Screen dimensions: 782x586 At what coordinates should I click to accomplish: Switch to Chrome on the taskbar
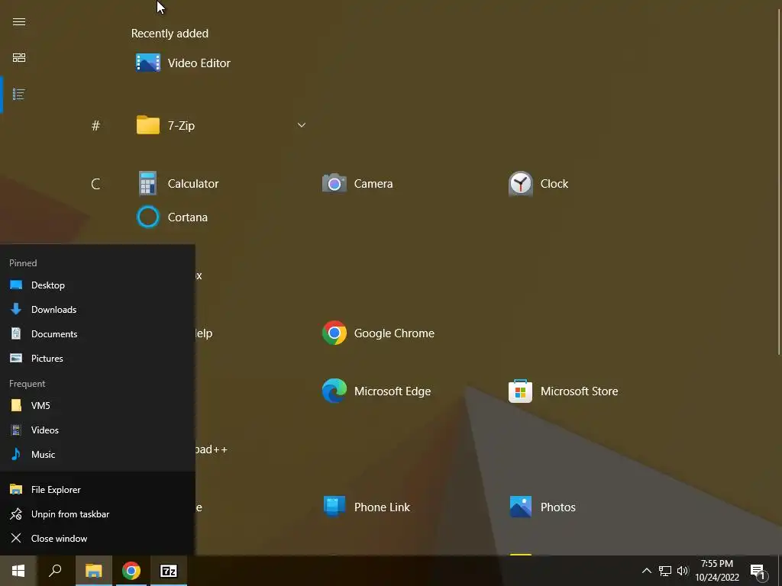(131, 571)
